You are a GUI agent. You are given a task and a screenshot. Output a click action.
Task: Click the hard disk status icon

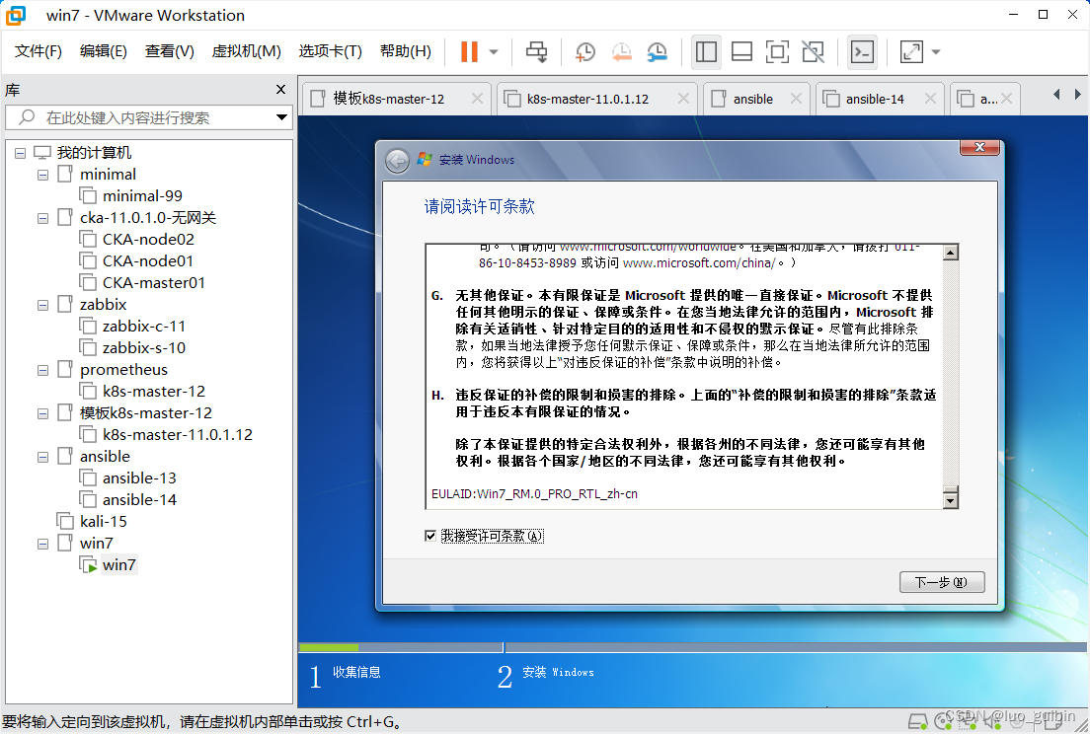pyautogui.click(x=918, y=721)
